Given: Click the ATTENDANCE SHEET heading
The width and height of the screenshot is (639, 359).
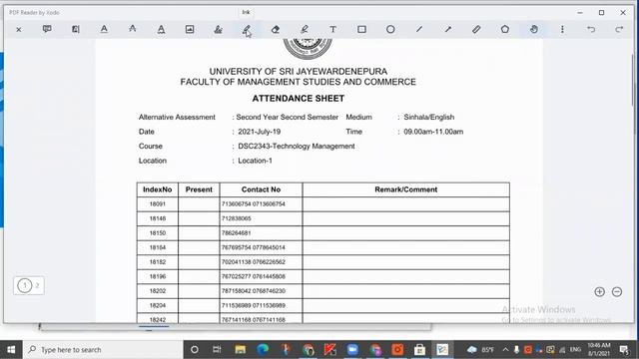Looking at the screenshot, I should coord(299,99).
